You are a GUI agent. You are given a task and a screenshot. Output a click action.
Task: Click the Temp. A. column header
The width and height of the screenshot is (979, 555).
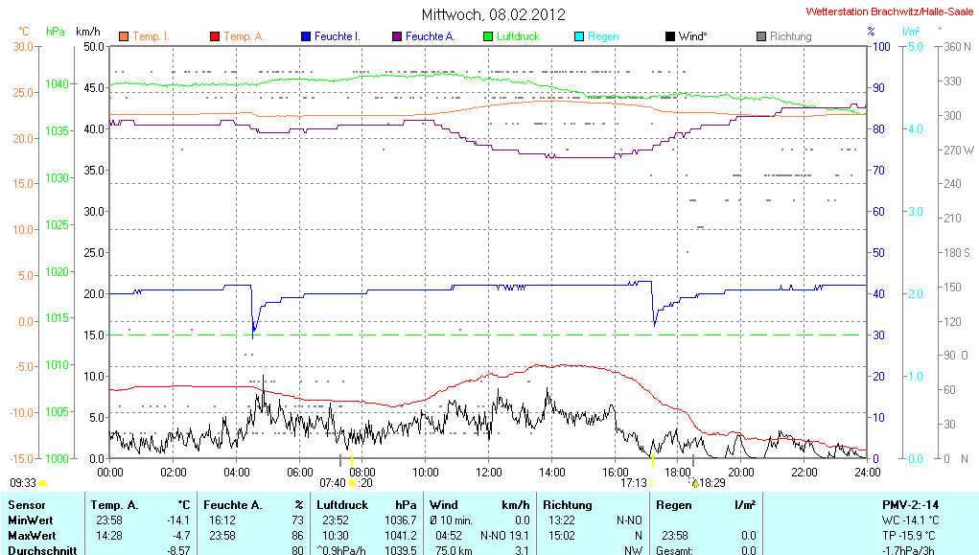point(114,504)
